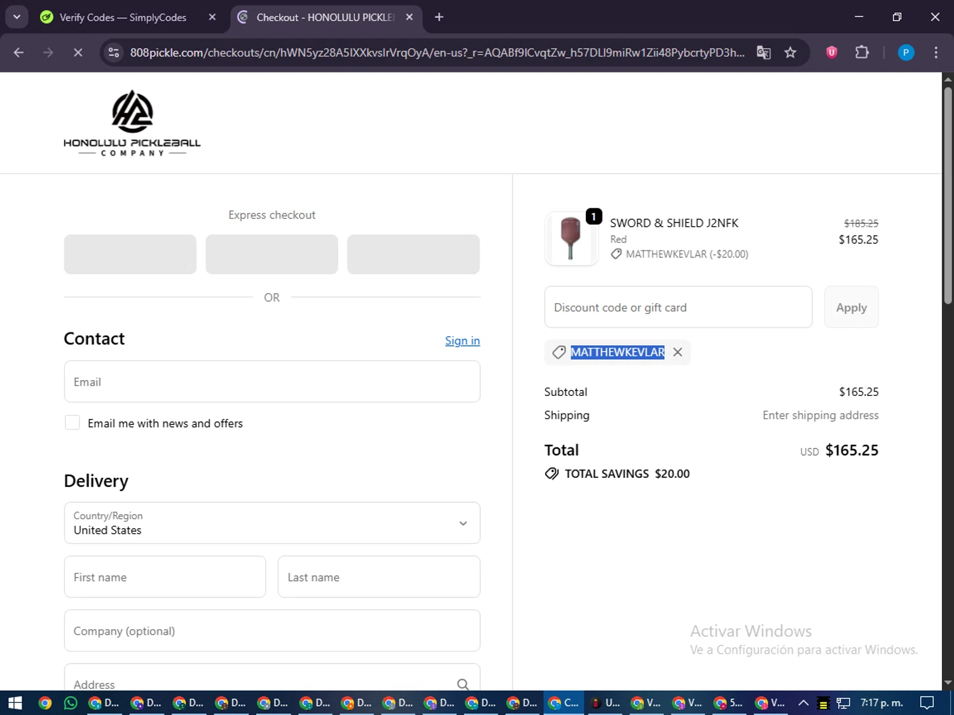The image size is (954, 715).
Task: Click the third express checkout button
Action: (x=413, y=254)
